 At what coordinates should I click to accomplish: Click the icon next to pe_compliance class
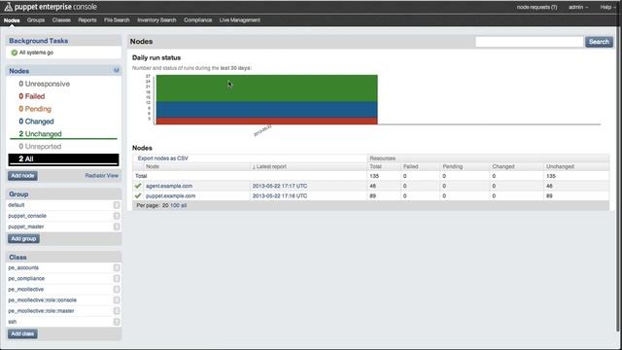click(x=117, y=279)
